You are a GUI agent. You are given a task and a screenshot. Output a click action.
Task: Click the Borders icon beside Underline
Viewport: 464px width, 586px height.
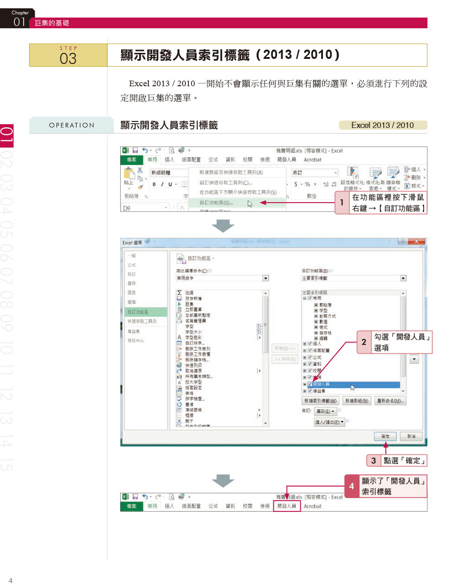[184, 185]
